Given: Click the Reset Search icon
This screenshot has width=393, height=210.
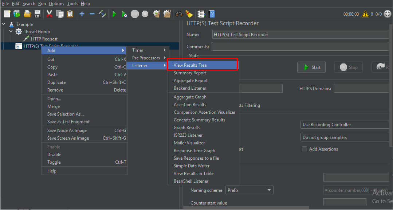Looking at the screenshot, I should [x=189, y=14].
